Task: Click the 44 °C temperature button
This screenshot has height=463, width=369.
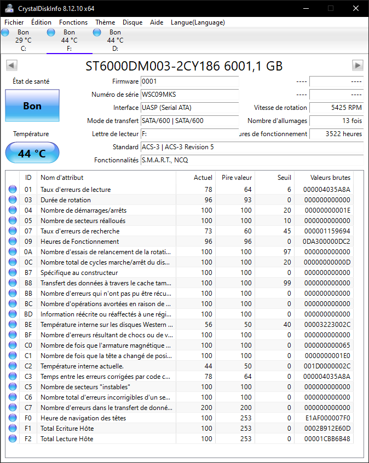Action: pyautogui.click(x=32, y=153)
